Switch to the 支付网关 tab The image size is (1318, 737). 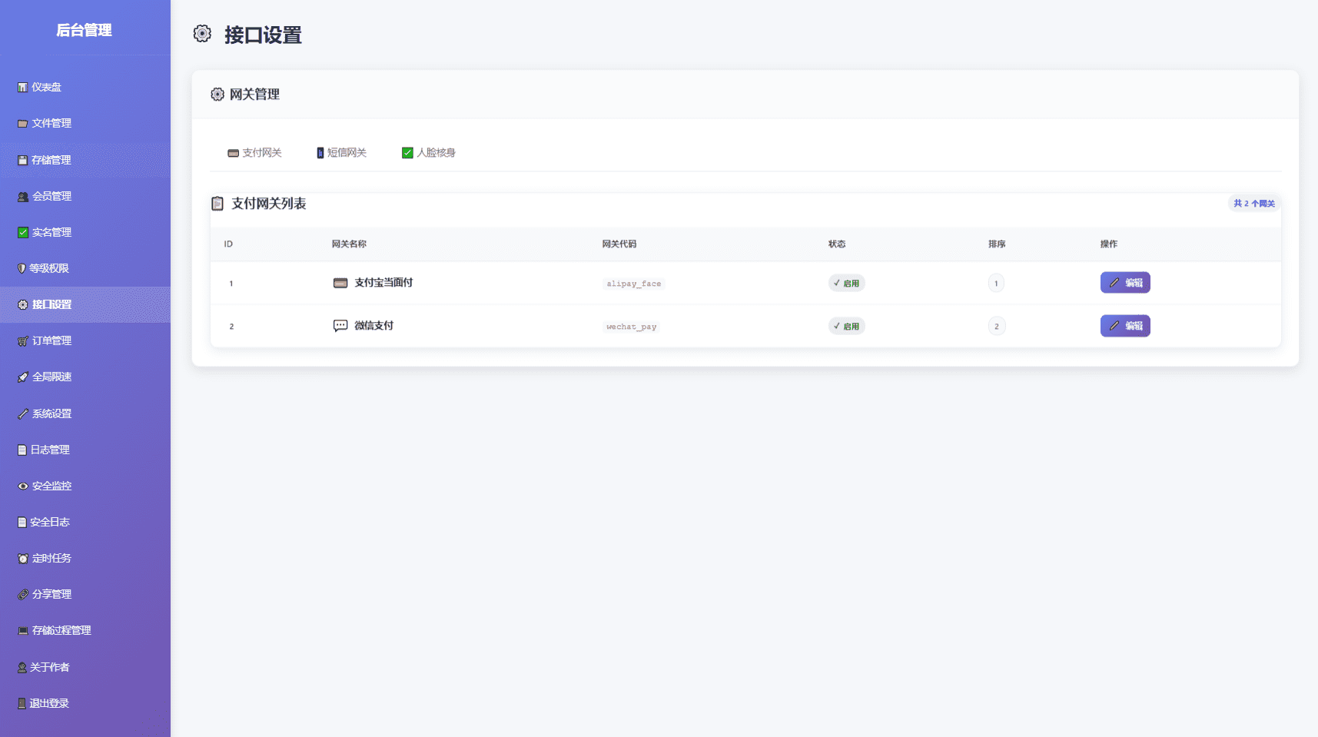pos(254,153)
